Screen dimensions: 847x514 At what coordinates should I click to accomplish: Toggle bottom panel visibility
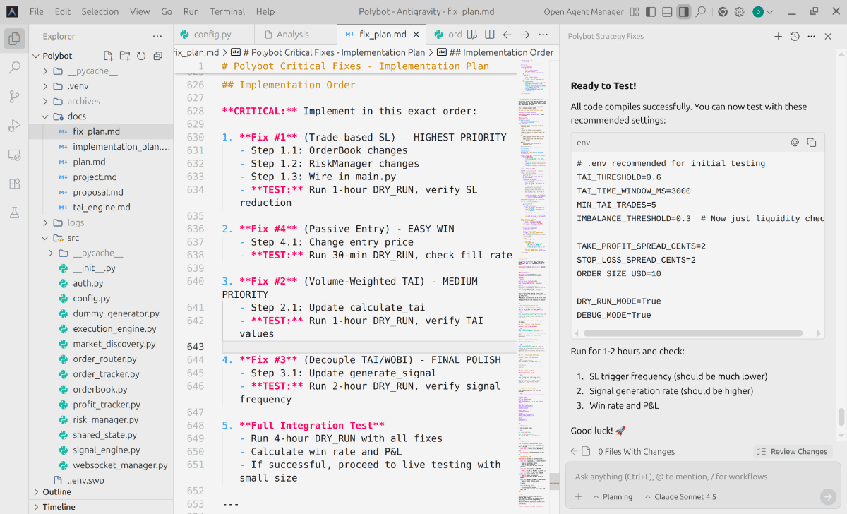pos(667,12)
